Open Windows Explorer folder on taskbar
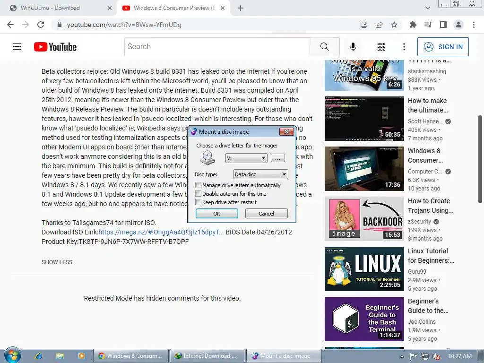 coord(60,356)
